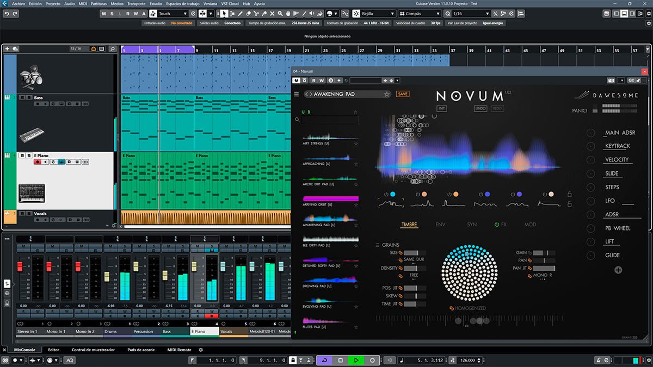The image size is (653, 367).
Task: Select the Zoom magnifier tool
Action: click(x=280, y=13)
